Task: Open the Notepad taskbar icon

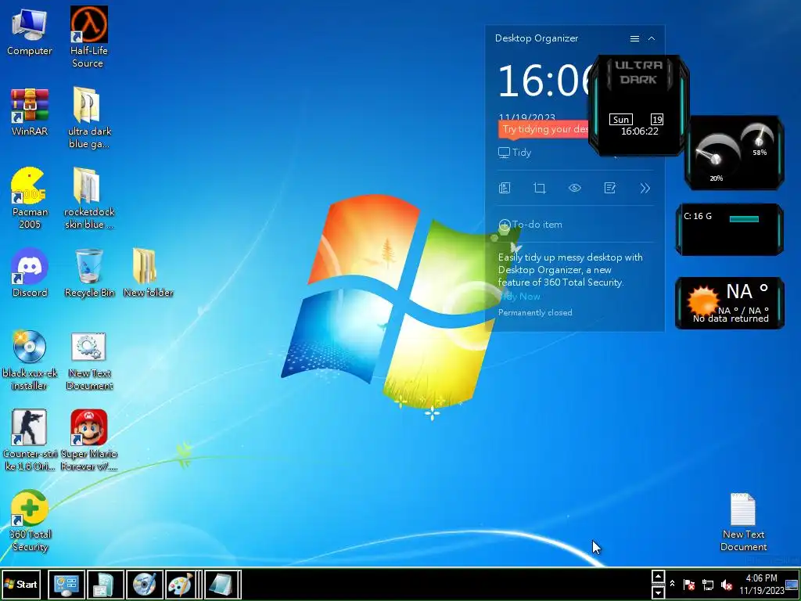Action: point(222,584)
